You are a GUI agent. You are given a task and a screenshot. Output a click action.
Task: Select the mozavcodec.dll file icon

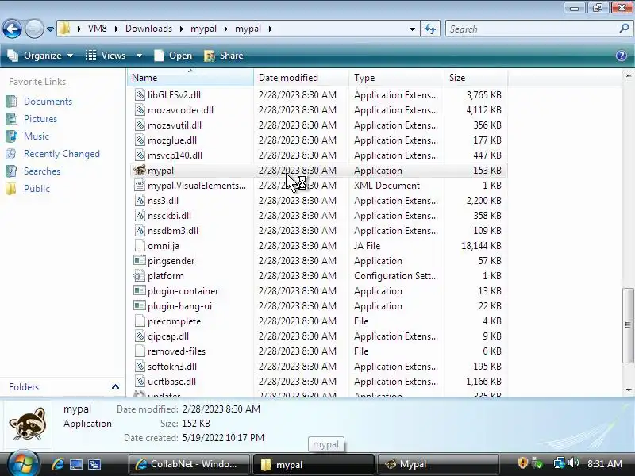(x=140, y=109)
